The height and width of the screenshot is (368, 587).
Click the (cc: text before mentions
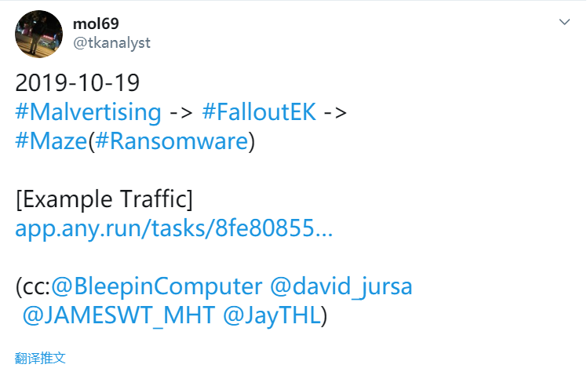click(33, 286)
